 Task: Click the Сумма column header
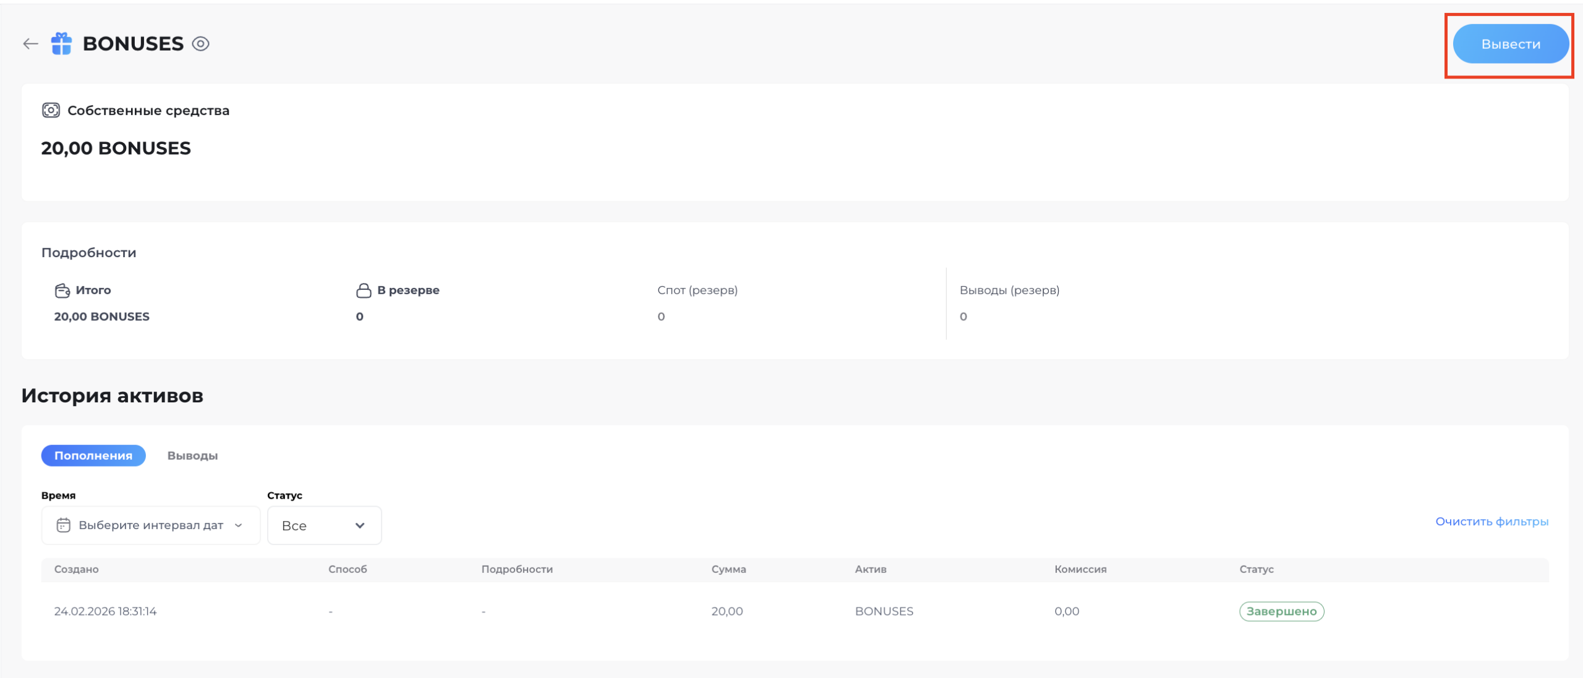(x=728, y=569)
